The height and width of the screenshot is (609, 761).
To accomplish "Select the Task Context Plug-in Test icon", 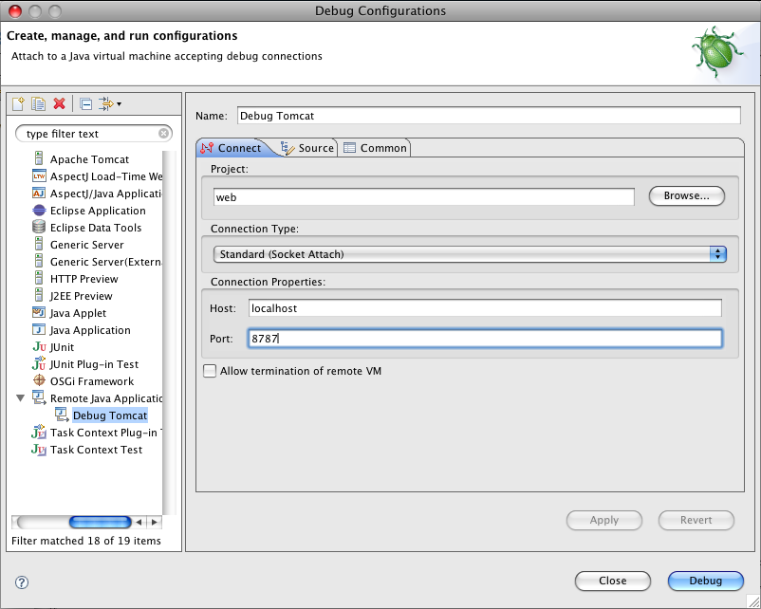I will click(39, 432).
